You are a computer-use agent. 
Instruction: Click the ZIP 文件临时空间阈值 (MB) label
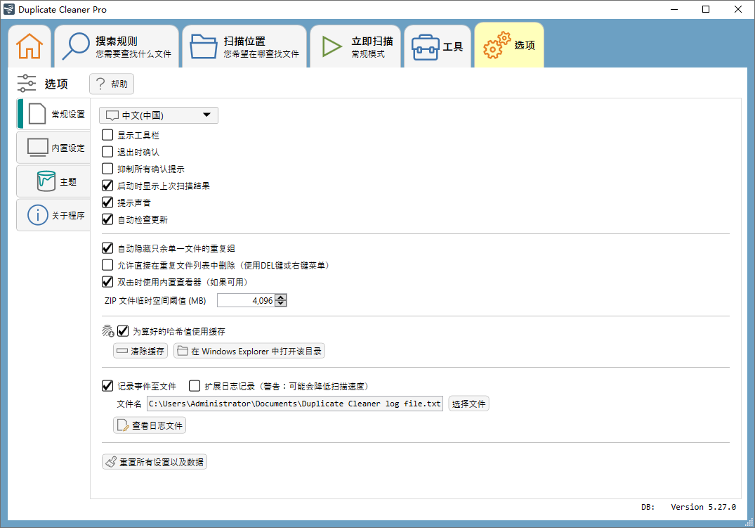(155, 300)
